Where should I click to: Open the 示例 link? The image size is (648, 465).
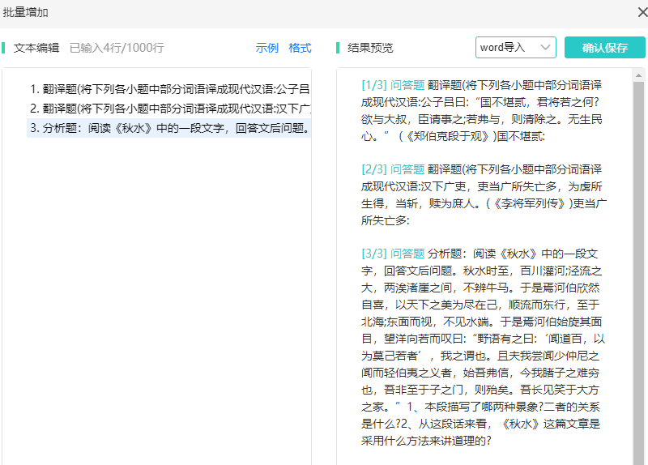pos(267,48)
